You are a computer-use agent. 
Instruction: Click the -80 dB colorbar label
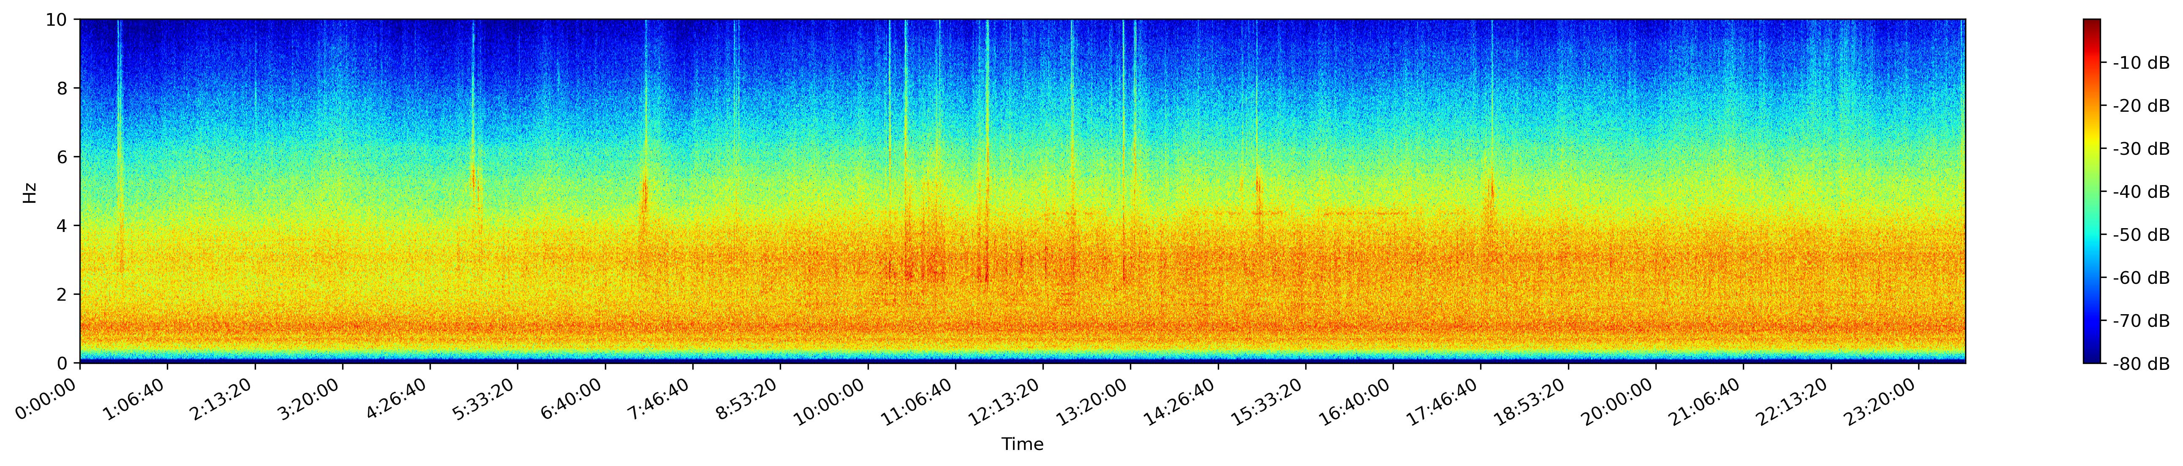click(2141, 364)
